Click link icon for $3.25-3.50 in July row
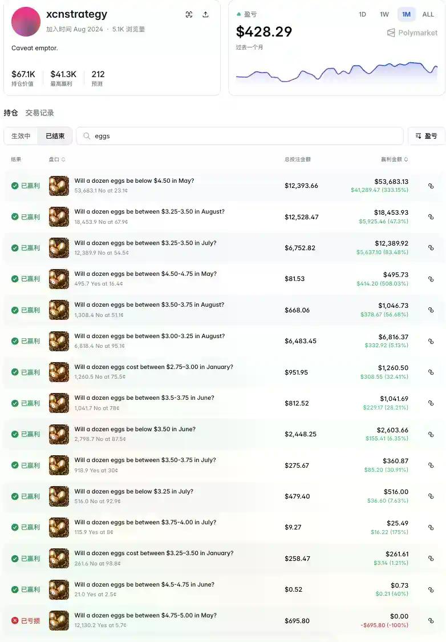The width and height of the screenshot is (446, 642). [431, 248]
